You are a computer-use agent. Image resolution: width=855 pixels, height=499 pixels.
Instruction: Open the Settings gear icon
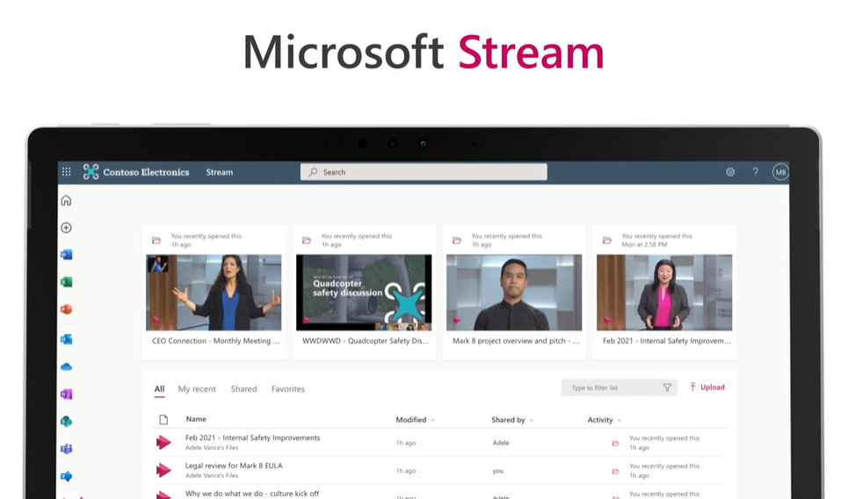coord(730,172)
